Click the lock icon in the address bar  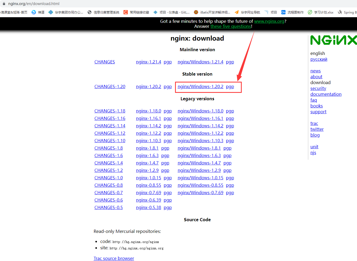[4, 4]
